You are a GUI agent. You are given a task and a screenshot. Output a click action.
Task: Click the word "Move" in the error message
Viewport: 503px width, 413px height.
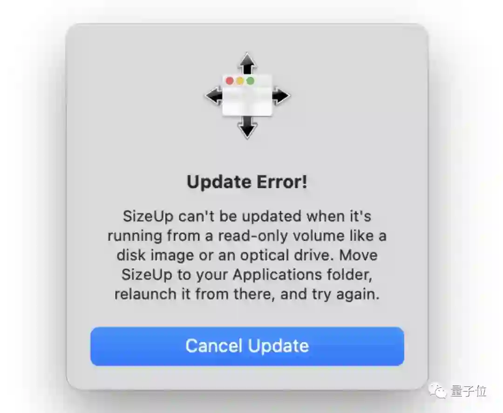358,255
